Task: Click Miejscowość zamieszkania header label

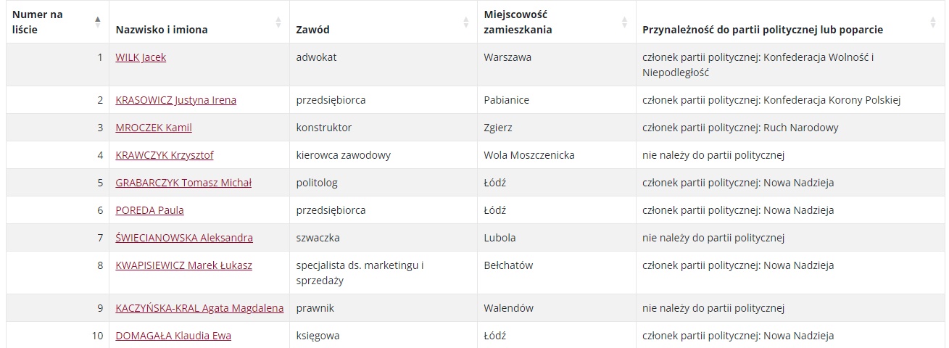Action: click(518, 22)
